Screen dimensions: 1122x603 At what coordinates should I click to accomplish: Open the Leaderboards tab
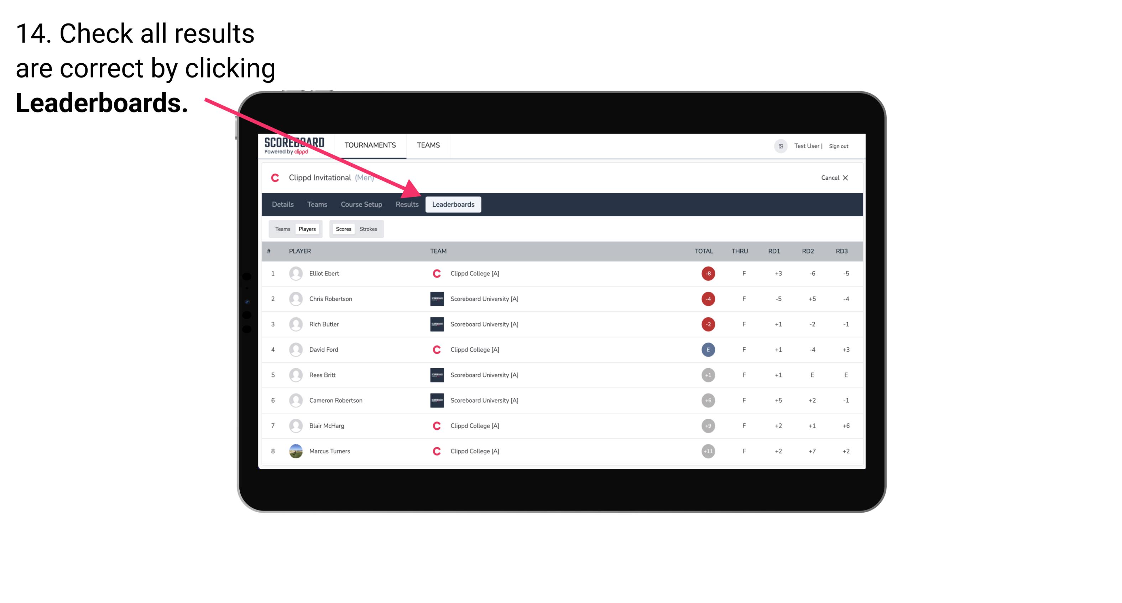coord(453,204)
